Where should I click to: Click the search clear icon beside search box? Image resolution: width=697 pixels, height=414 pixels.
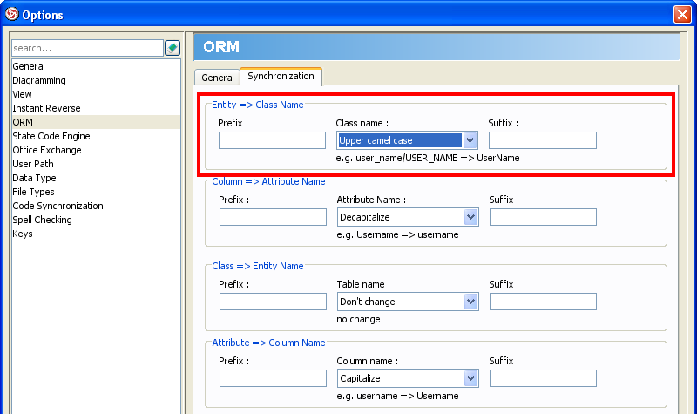click(173, 48)
